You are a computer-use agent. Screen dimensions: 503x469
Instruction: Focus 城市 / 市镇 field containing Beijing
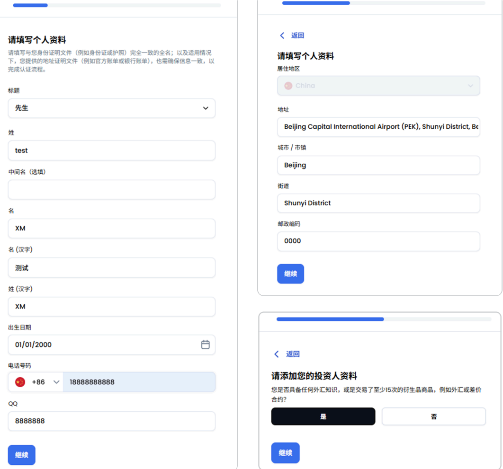tap(378, 165)
